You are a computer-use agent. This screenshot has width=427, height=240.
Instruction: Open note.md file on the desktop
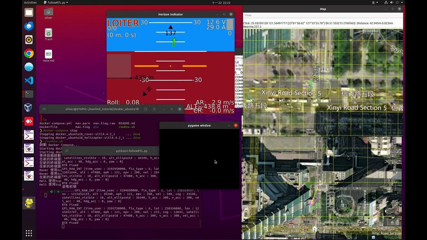(x=48, y=56)
